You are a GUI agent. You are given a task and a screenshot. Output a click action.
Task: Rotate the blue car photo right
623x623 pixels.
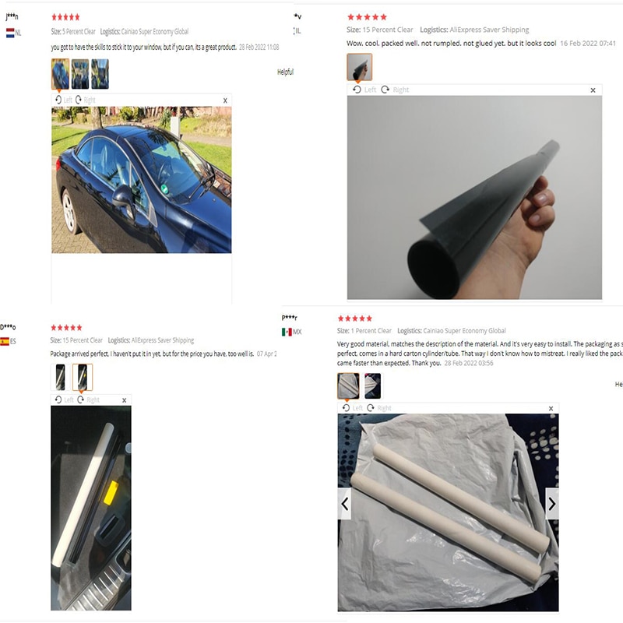85,100
